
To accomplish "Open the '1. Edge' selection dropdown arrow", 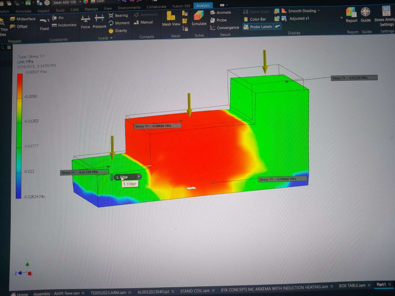I will coord(139,177).
